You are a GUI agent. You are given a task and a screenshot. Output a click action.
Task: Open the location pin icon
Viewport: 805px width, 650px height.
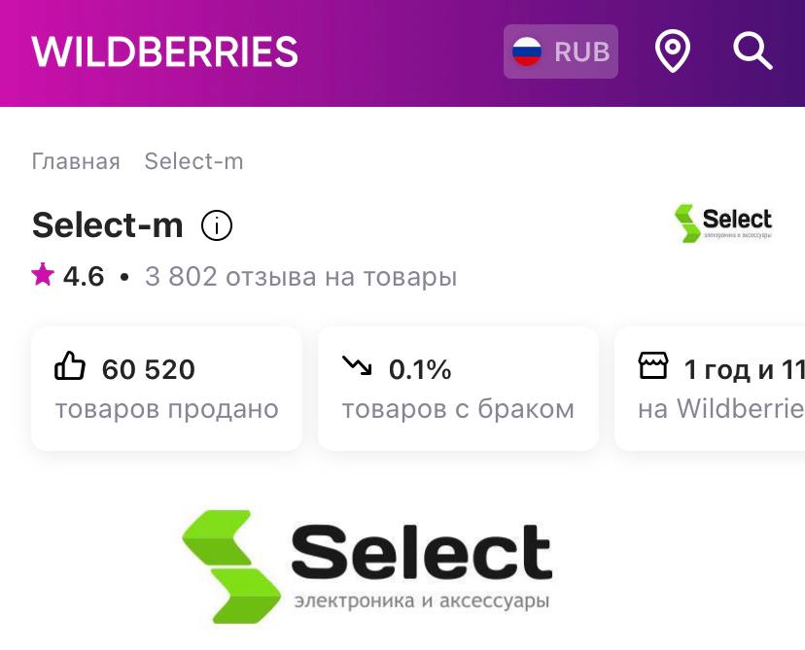point(672,51)
